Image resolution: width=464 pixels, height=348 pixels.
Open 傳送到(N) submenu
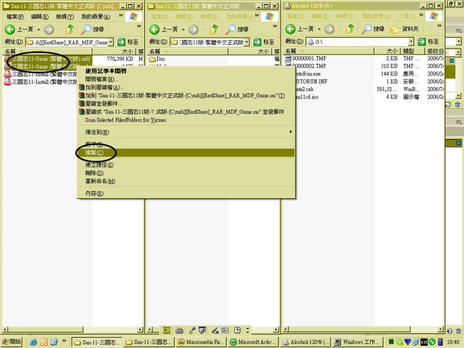pos(186,132)
